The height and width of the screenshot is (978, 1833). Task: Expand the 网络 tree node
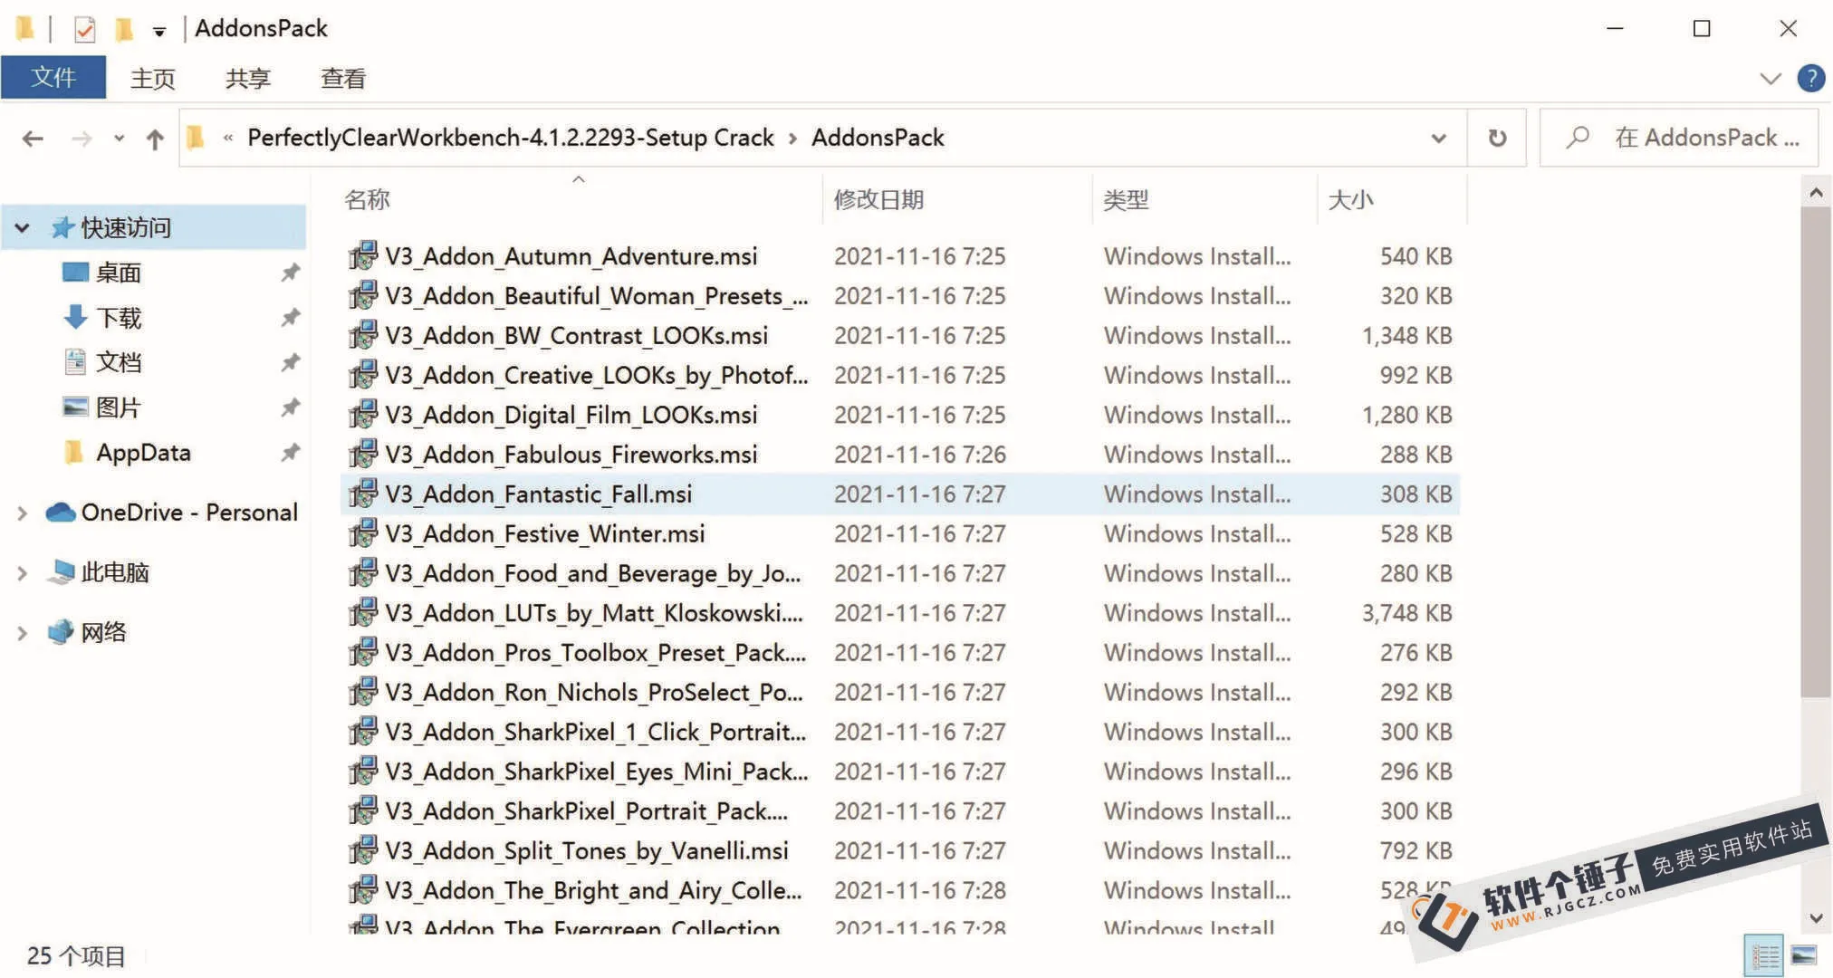[22, 633]
